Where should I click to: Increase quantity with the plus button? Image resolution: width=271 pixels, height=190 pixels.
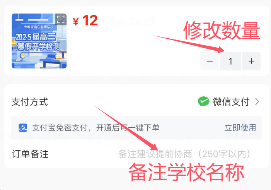[x=251, y=61]
